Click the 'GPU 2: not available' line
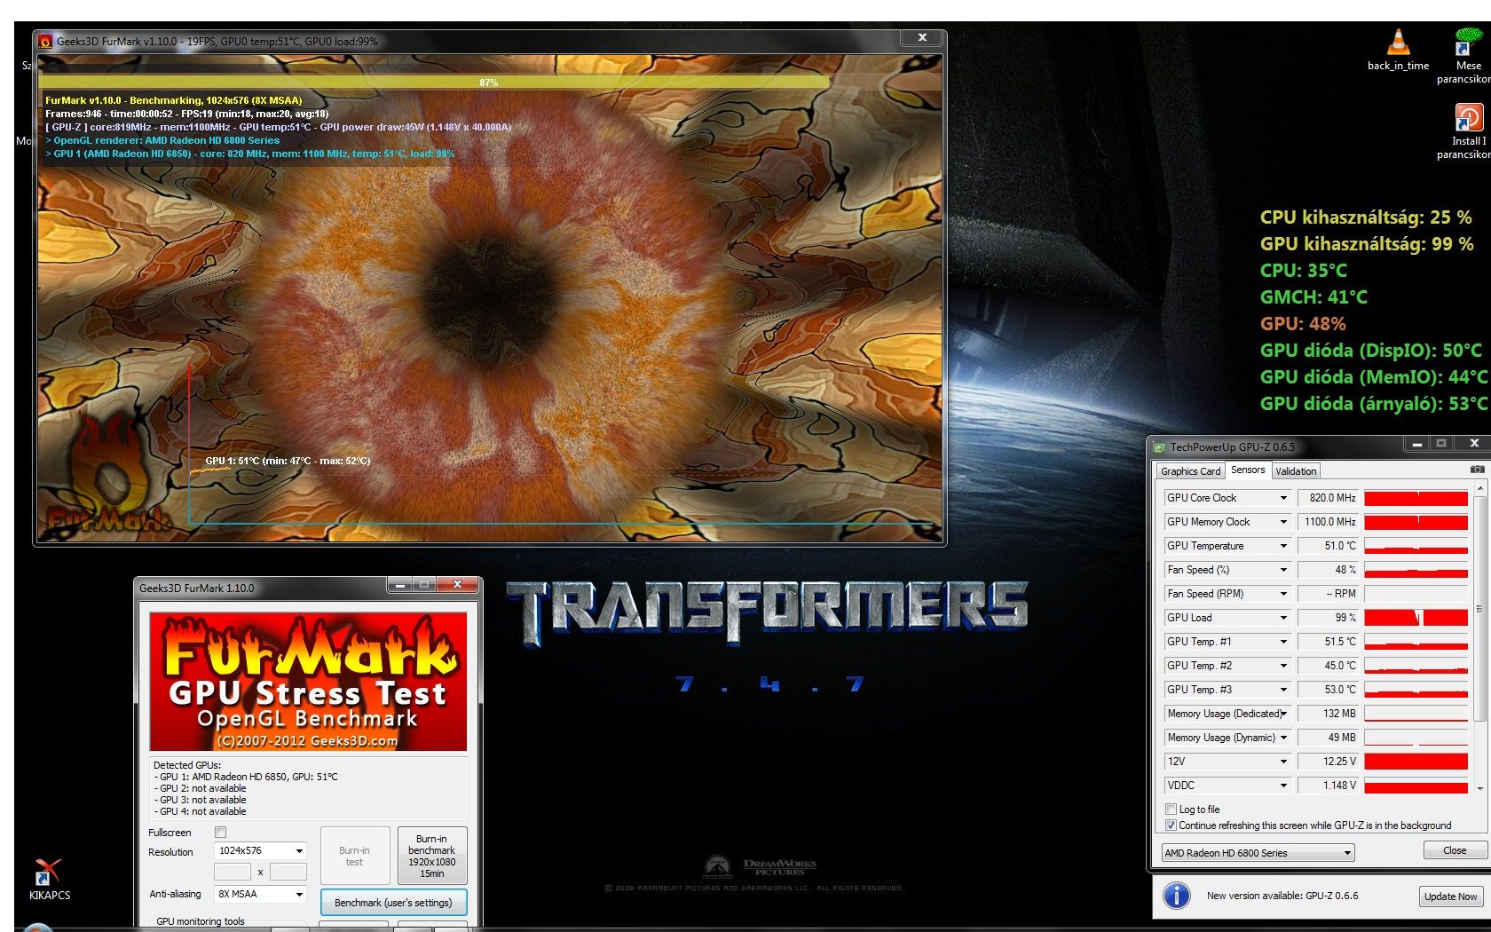 click(x=200, y=788)
